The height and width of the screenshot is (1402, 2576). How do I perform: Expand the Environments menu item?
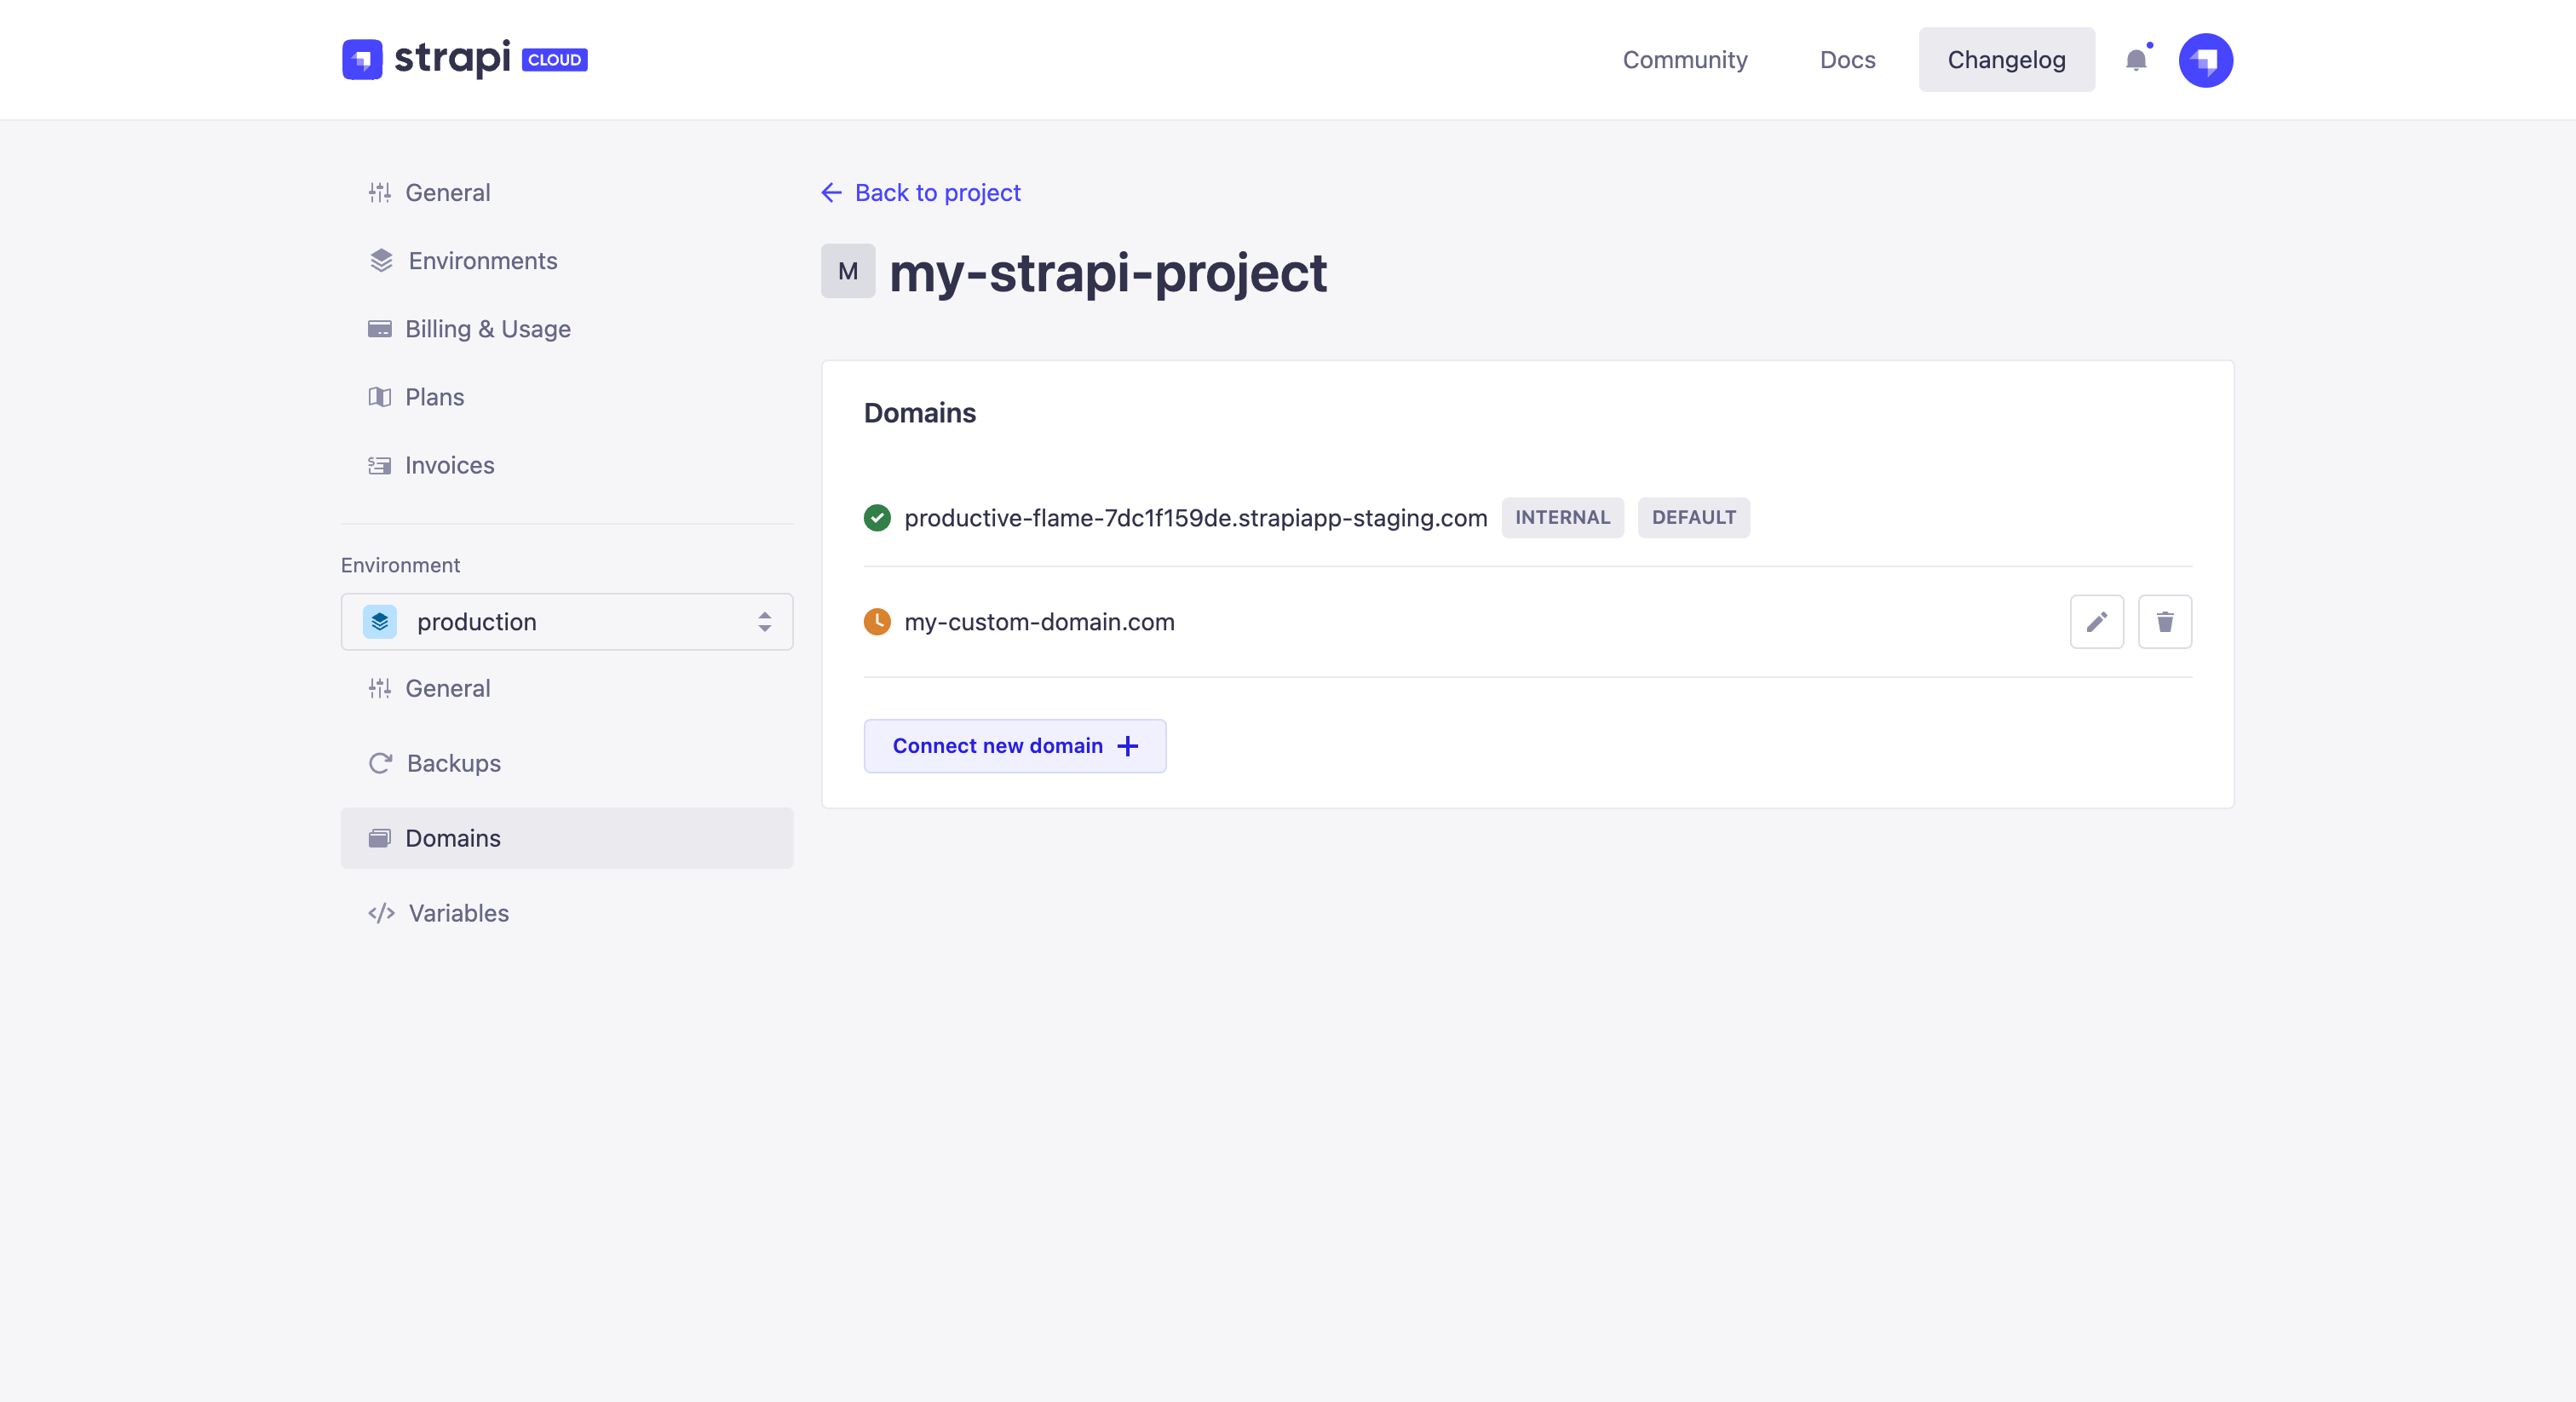(481, 259)
